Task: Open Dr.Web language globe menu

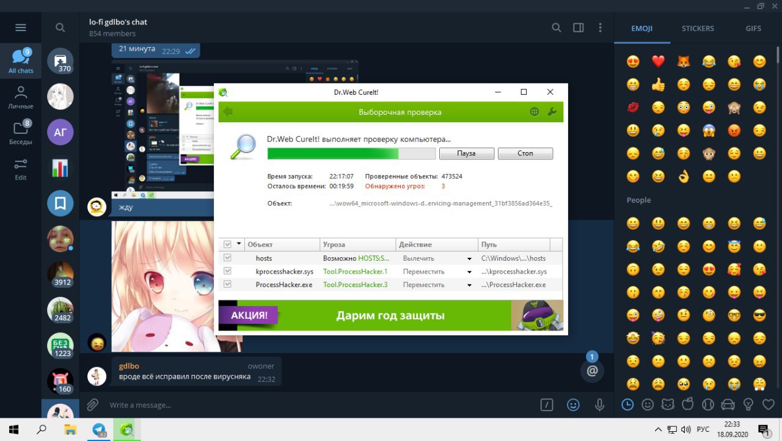Action: pyautogui.click(x=535, y=112)
